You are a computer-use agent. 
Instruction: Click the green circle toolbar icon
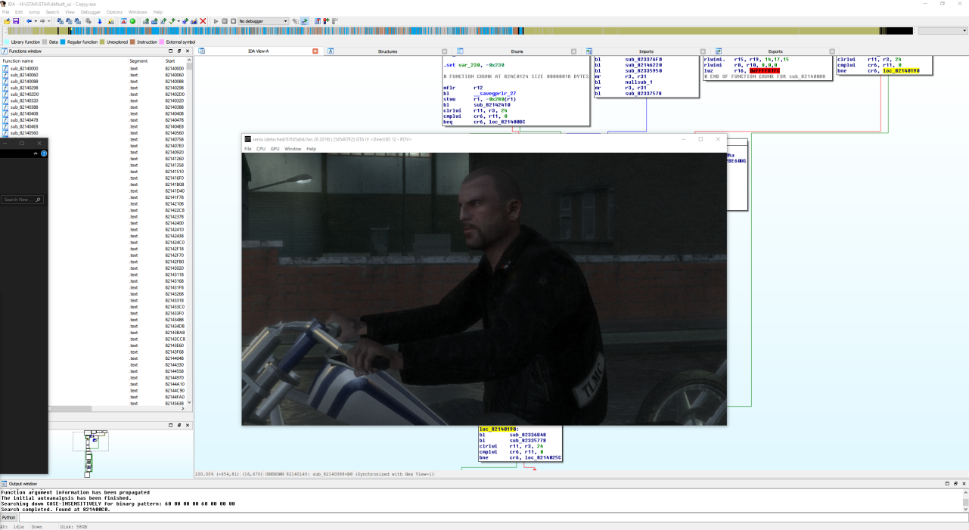132,21
